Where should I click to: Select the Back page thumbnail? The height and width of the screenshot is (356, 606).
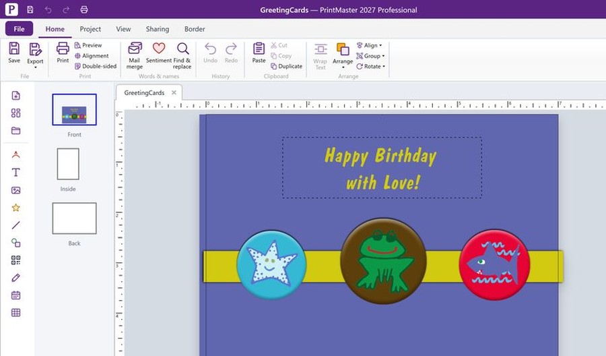[74, 218]
